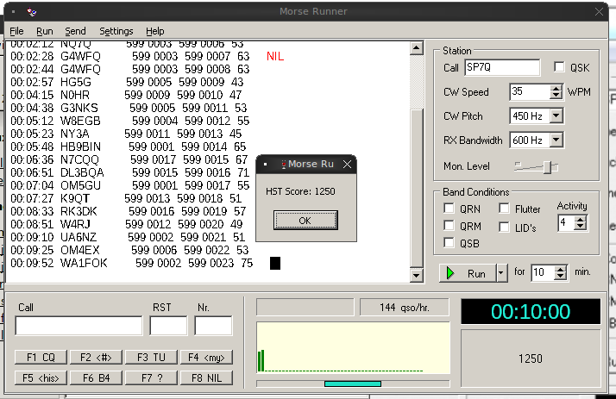Enable the QSB band condition
The width and height of the screenshot is (616, 399).
tap(449, 242)
